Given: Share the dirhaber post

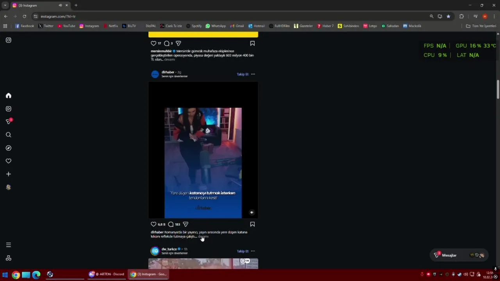Looking at the screenshot, I should tap(186, 224).
